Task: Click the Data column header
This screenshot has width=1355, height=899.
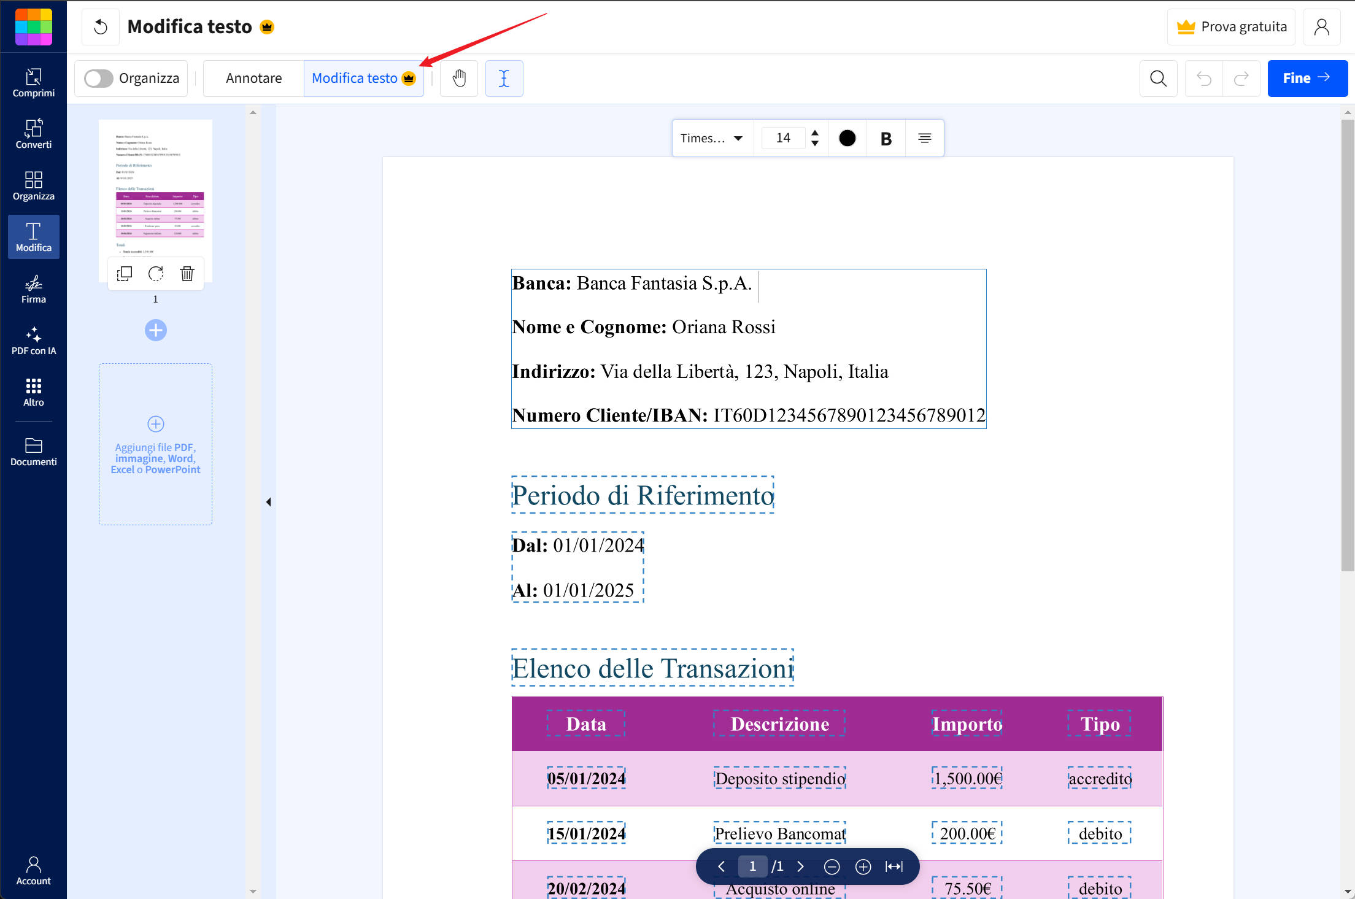Action: [x=586, y=724]
